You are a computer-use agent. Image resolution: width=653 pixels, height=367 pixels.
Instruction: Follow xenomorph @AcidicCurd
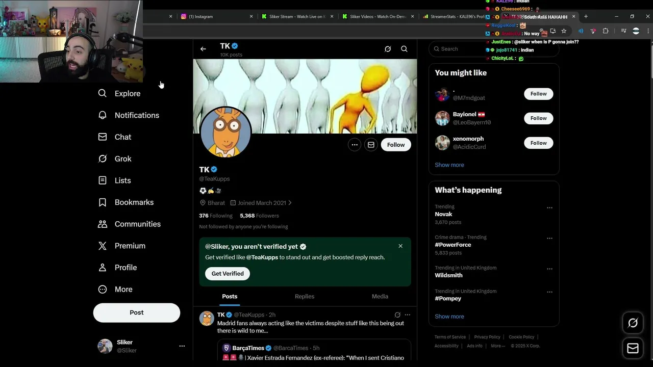tap(538, 143)
